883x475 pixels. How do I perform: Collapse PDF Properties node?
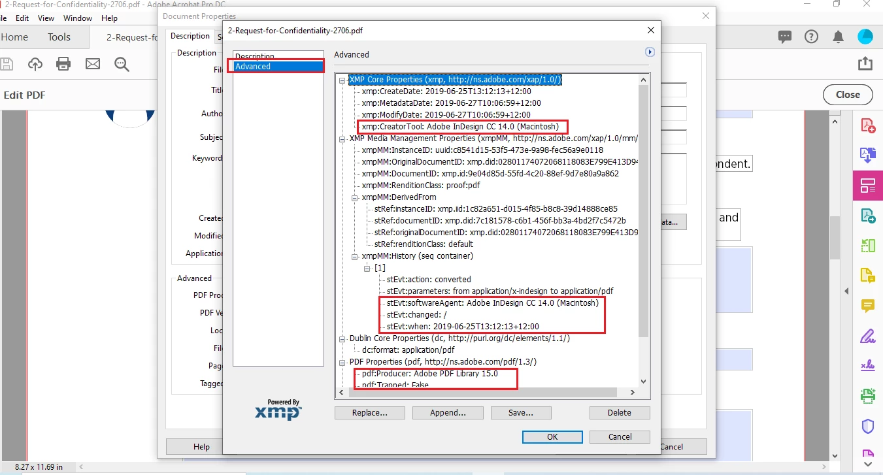[x=343, y=362]
